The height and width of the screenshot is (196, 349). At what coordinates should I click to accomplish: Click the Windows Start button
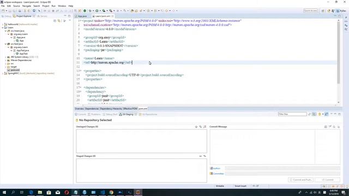click(4, 192)
